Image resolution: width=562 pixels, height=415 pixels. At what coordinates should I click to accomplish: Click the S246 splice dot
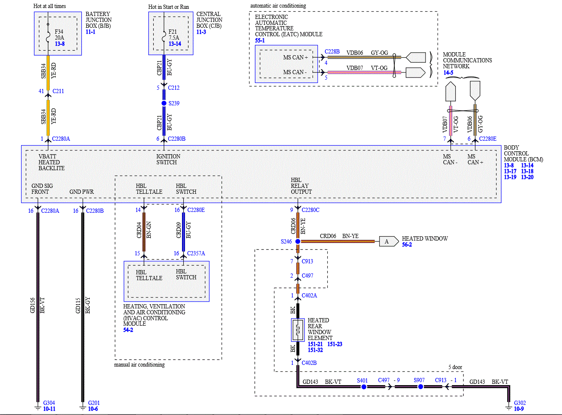297,241
